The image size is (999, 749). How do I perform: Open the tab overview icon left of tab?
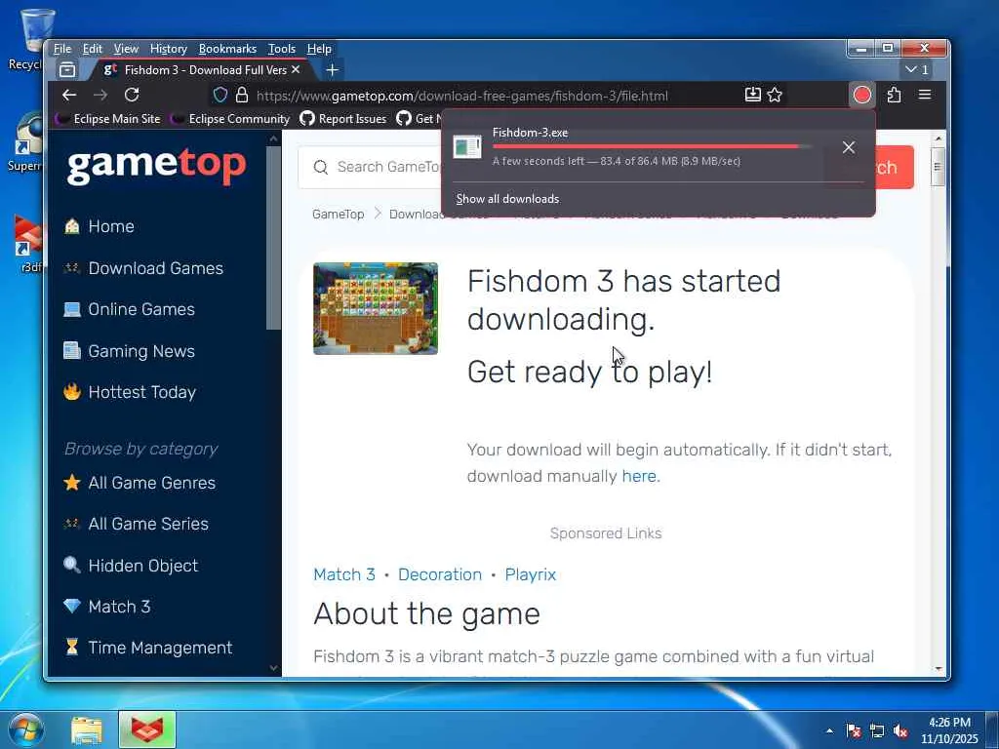tap(67, 69)
